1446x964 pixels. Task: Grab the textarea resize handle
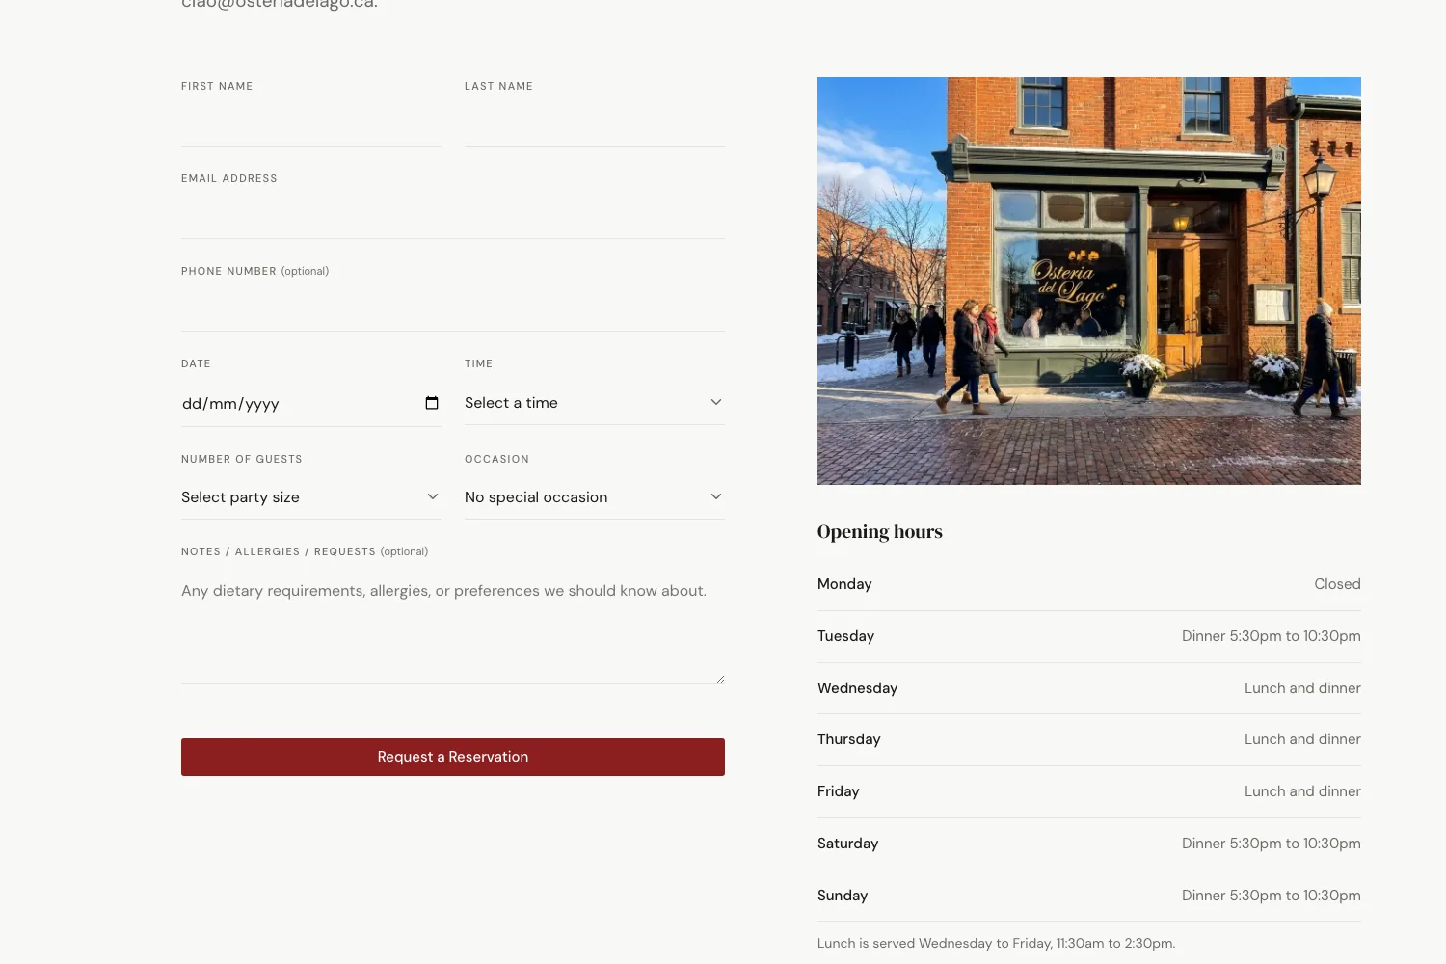(719, 679)
